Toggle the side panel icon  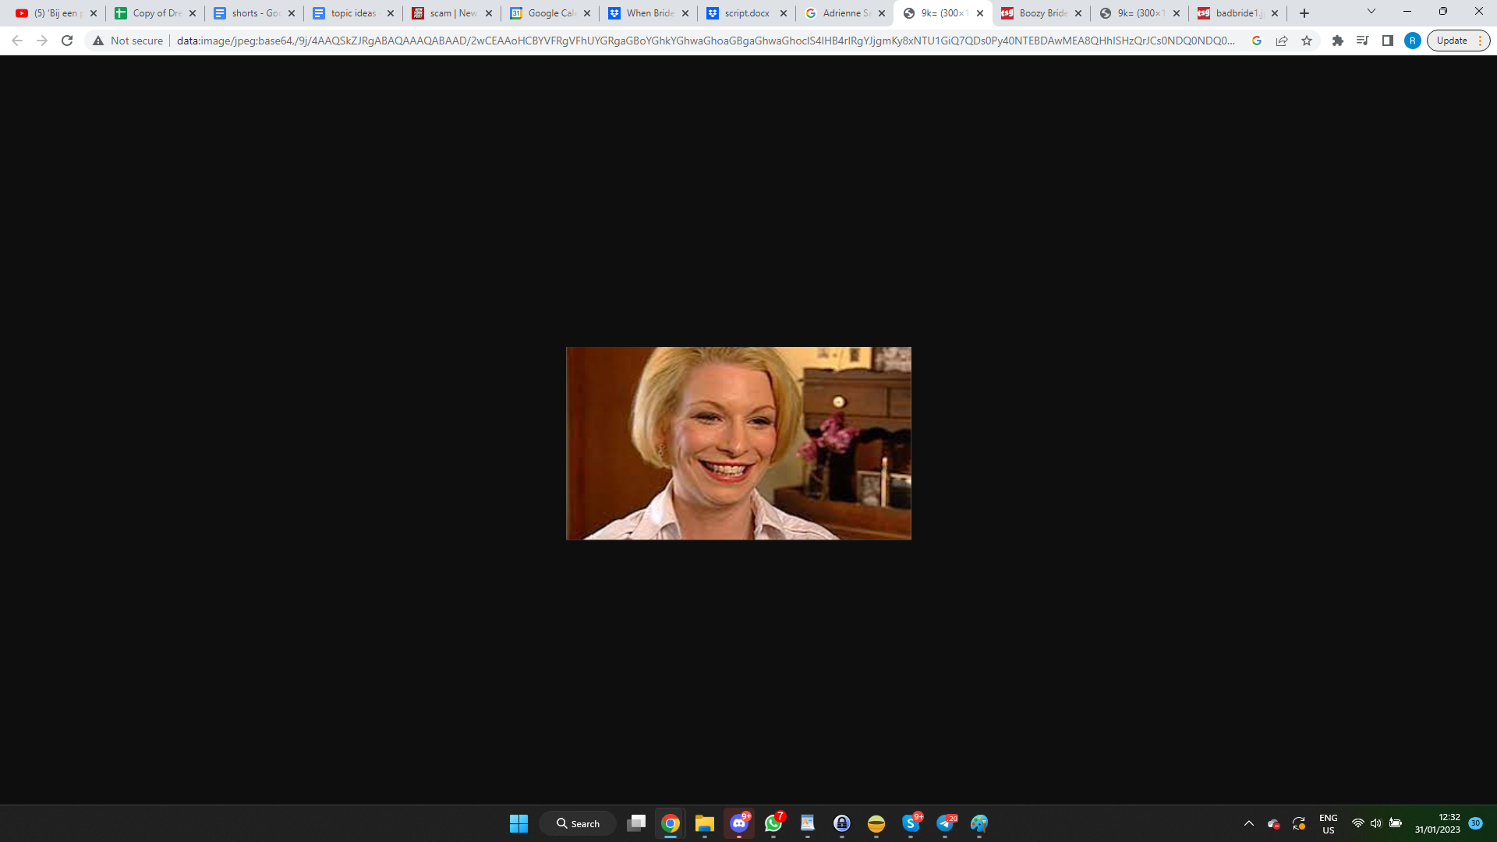1388,41
